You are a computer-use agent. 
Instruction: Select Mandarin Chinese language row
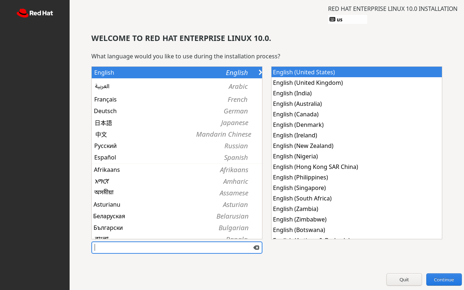click(177, 134)
